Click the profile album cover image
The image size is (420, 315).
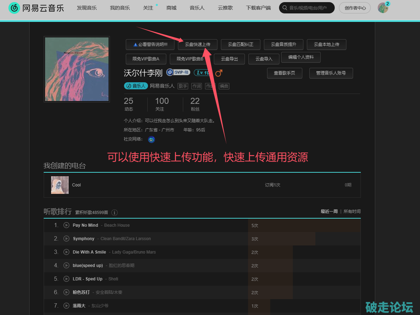[77, 69]
